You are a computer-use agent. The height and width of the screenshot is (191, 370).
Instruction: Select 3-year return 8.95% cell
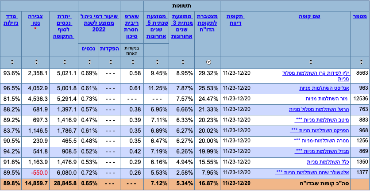coord(182,76)
